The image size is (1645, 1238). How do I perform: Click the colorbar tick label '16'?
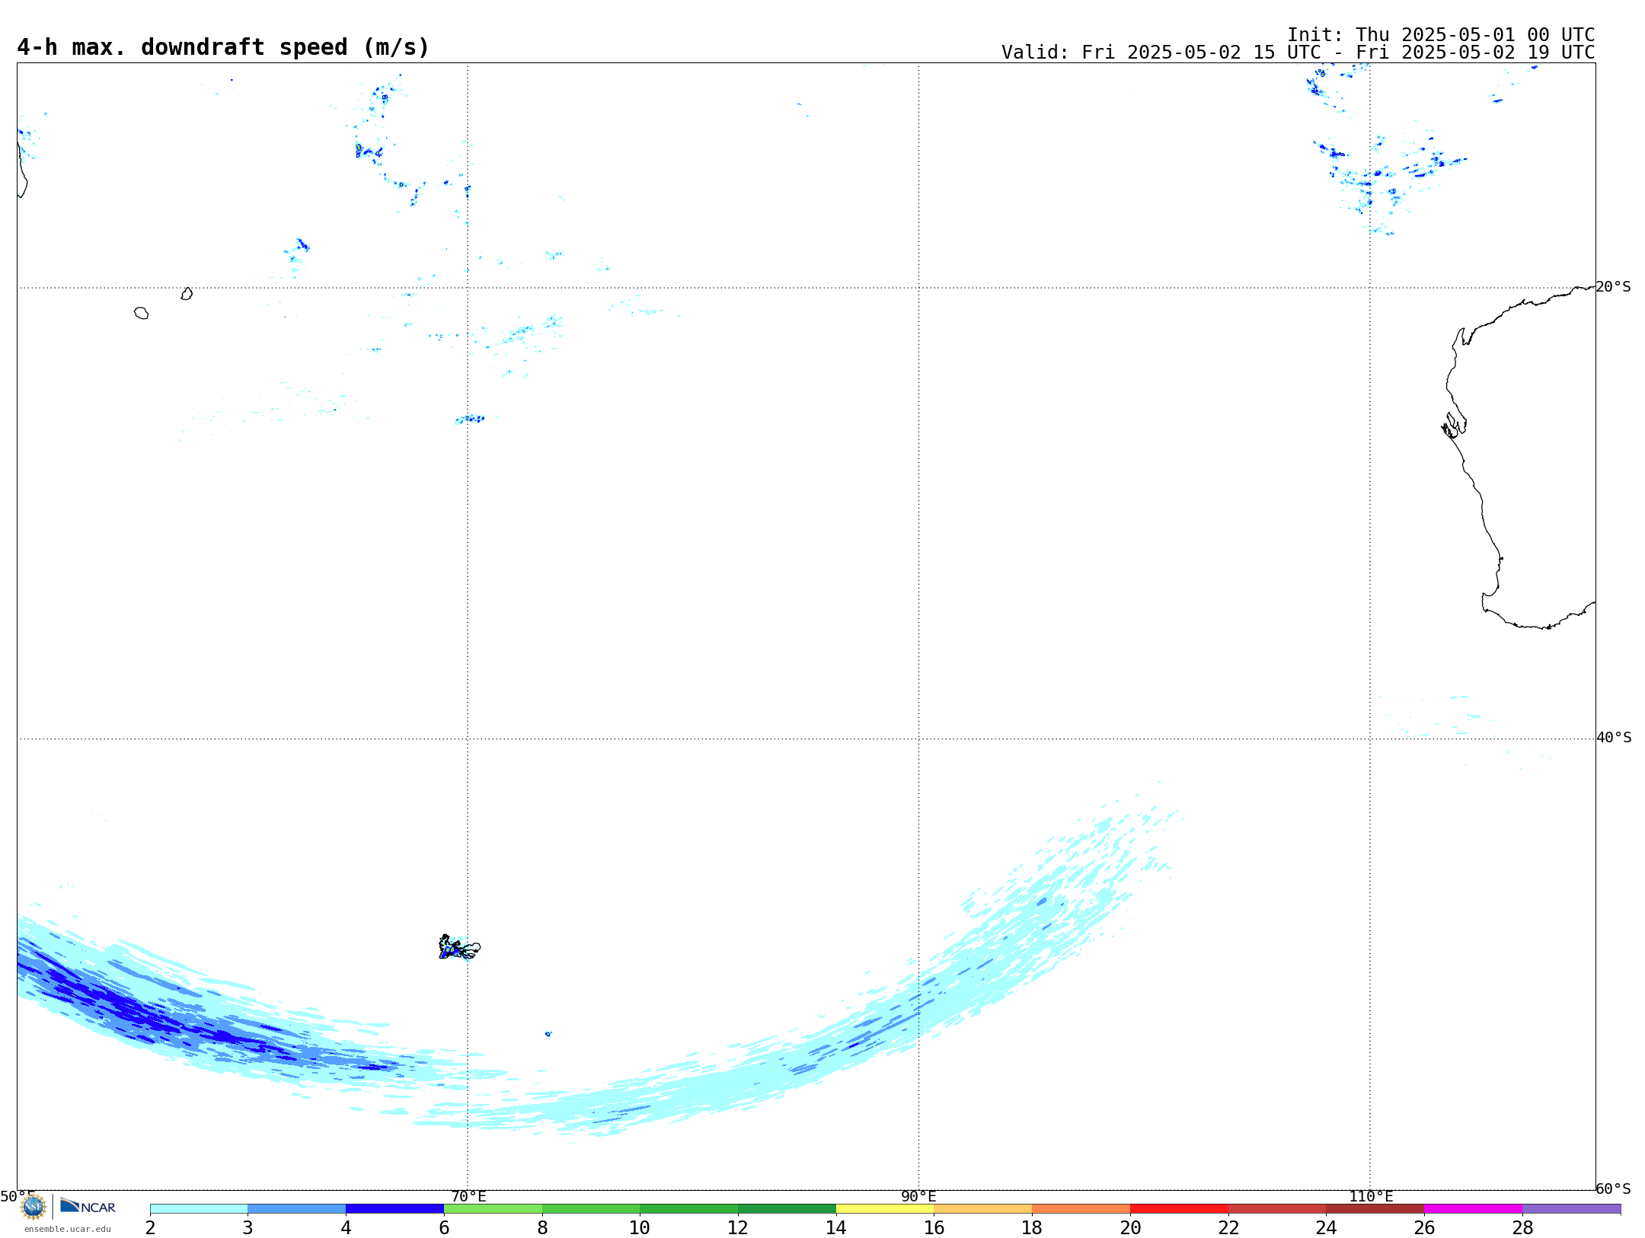pyautogui.click(x=934, y=1228)
